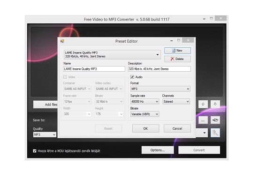Viewport: 258px width, 171px height.
Task: Edit the preset Description field
Action: (159, 69)
